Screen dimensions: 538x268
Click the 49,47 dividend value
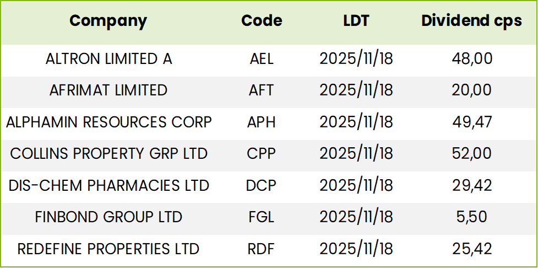(x=472, y=122)
